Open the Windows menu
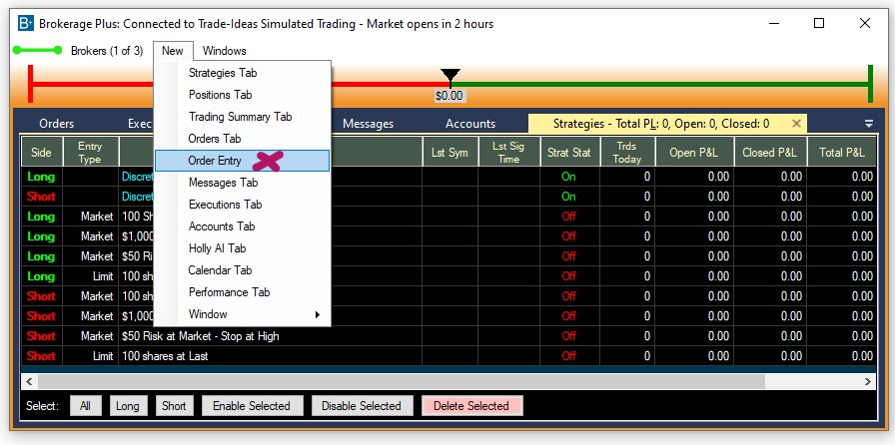Screen dimensions: 895x445 tap(224, 51)
